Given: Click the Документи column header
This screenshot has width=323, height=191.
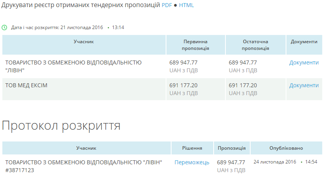Looking at the screenshot, I should (x=304, y=42).
